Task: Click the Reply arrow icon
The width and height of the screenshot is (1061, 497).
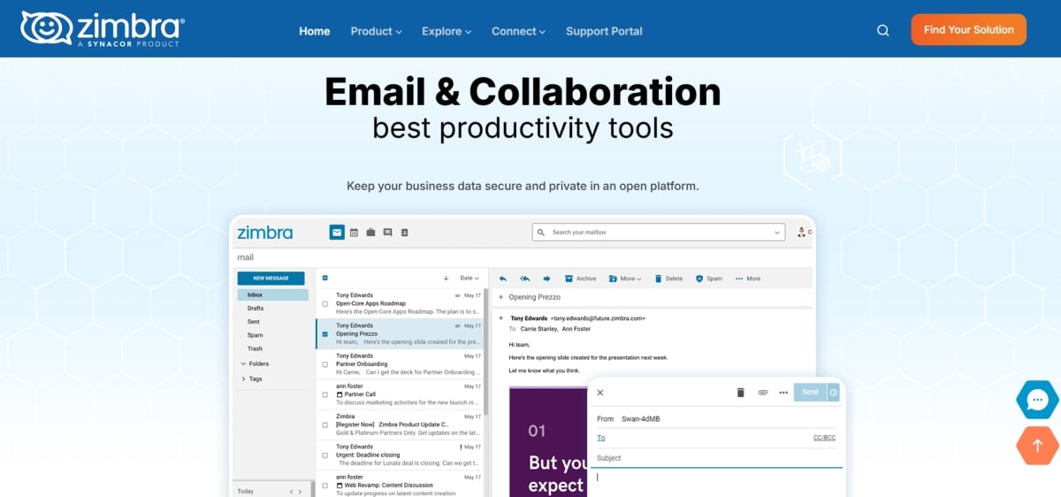Action: 503,279
